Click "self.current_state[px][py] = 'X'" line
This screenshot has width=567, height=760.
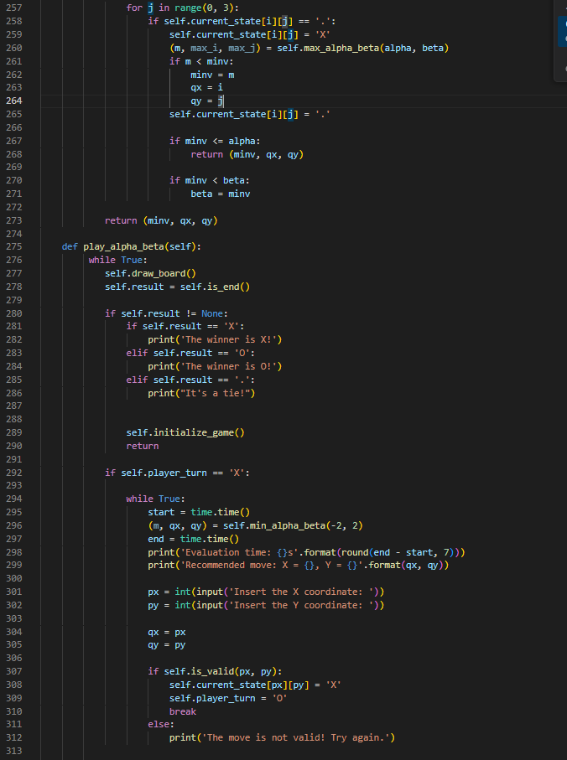coord(255,685)
